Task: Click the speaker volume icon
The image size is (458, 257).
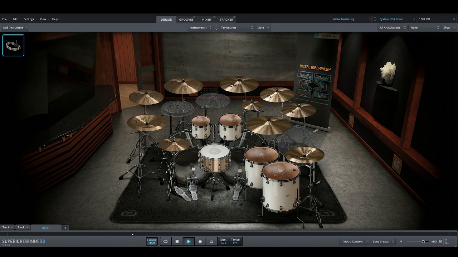Action: coord(401,242)
